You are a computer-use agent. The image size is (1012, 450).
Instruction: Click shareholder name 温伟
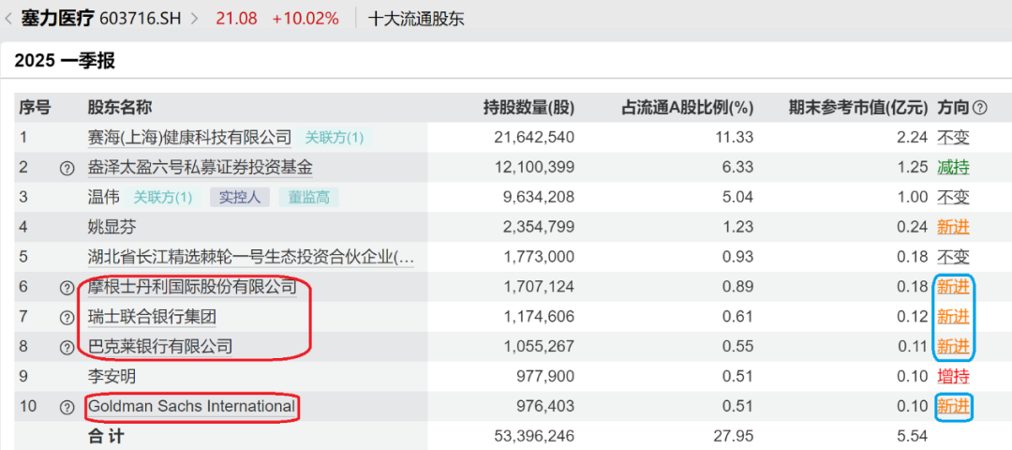pyautogui.click(x=104, y=198)
